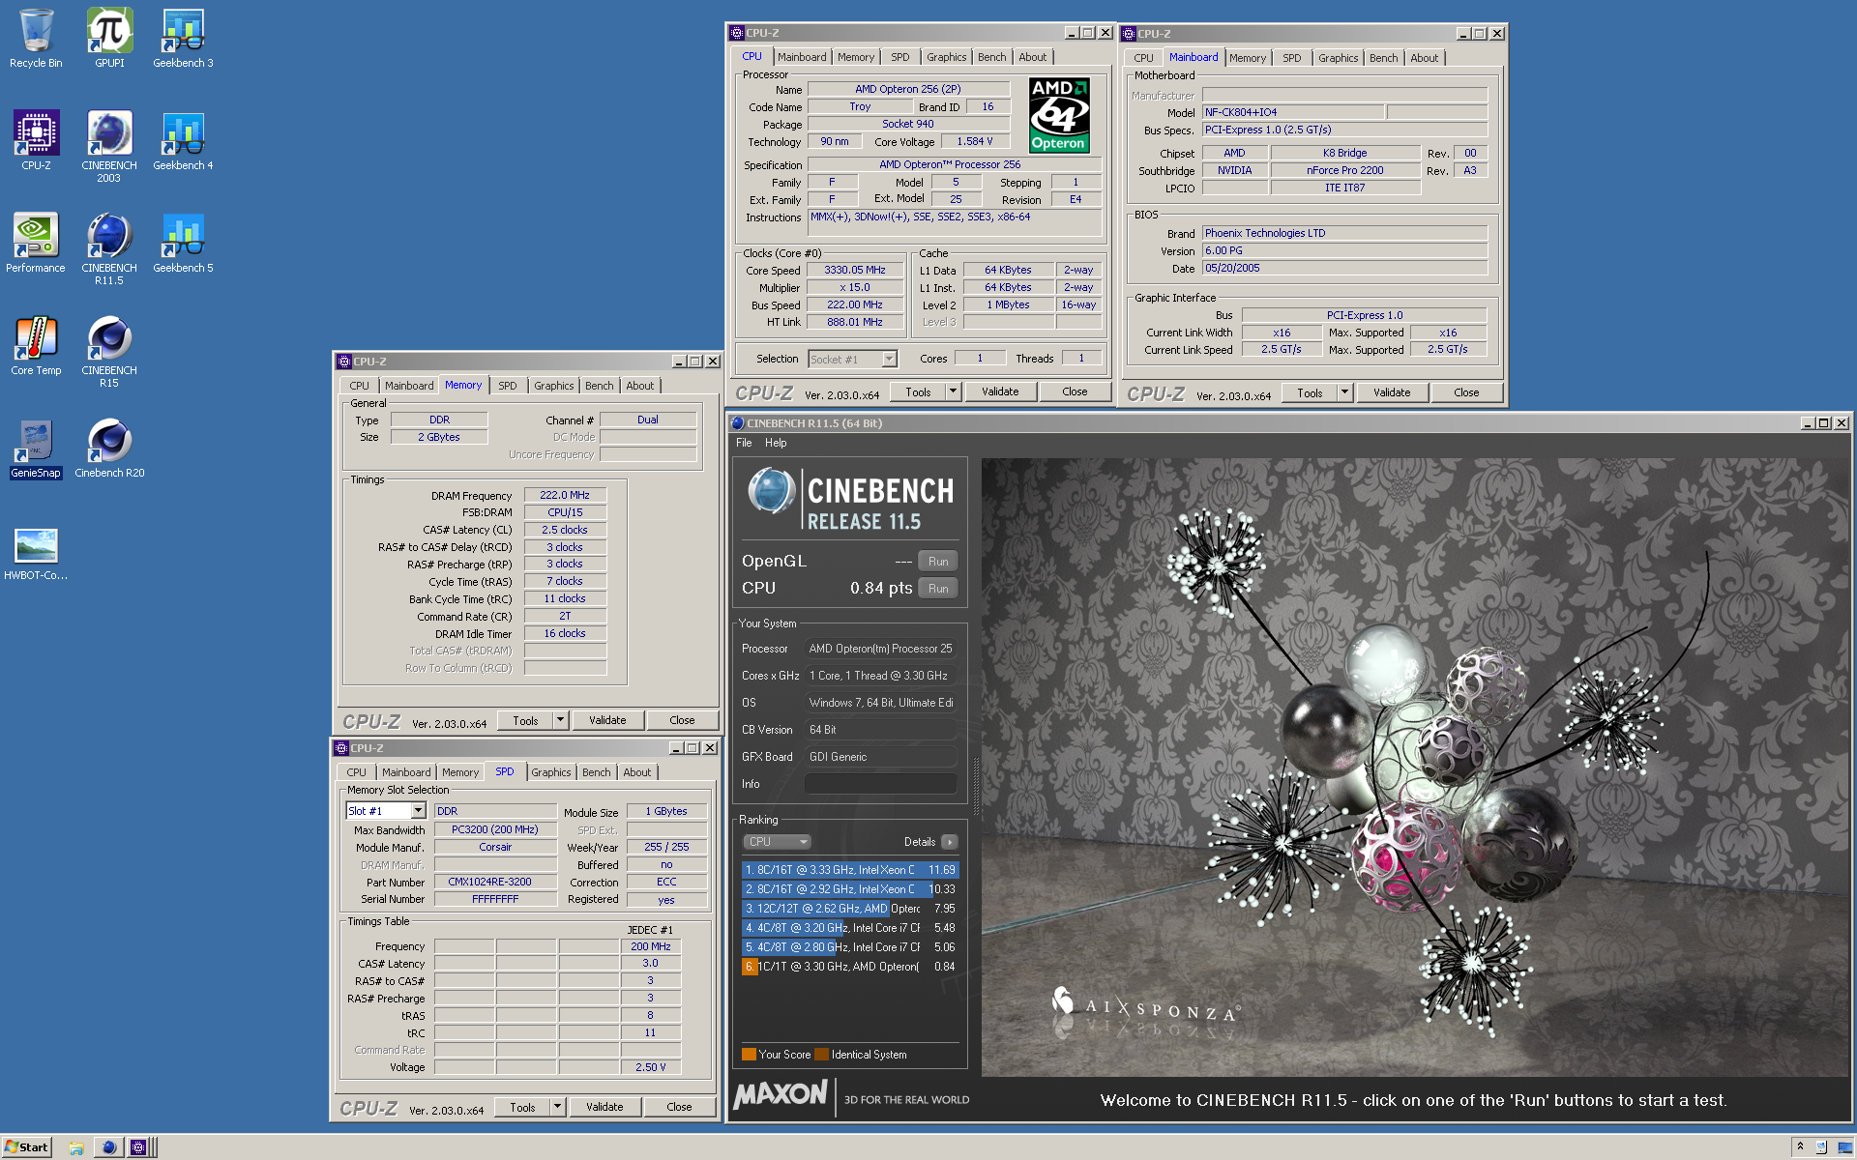This screenshot has width=1857, height=1160.
Task: Select the Performance desktop icon
Action: [36, 244]
